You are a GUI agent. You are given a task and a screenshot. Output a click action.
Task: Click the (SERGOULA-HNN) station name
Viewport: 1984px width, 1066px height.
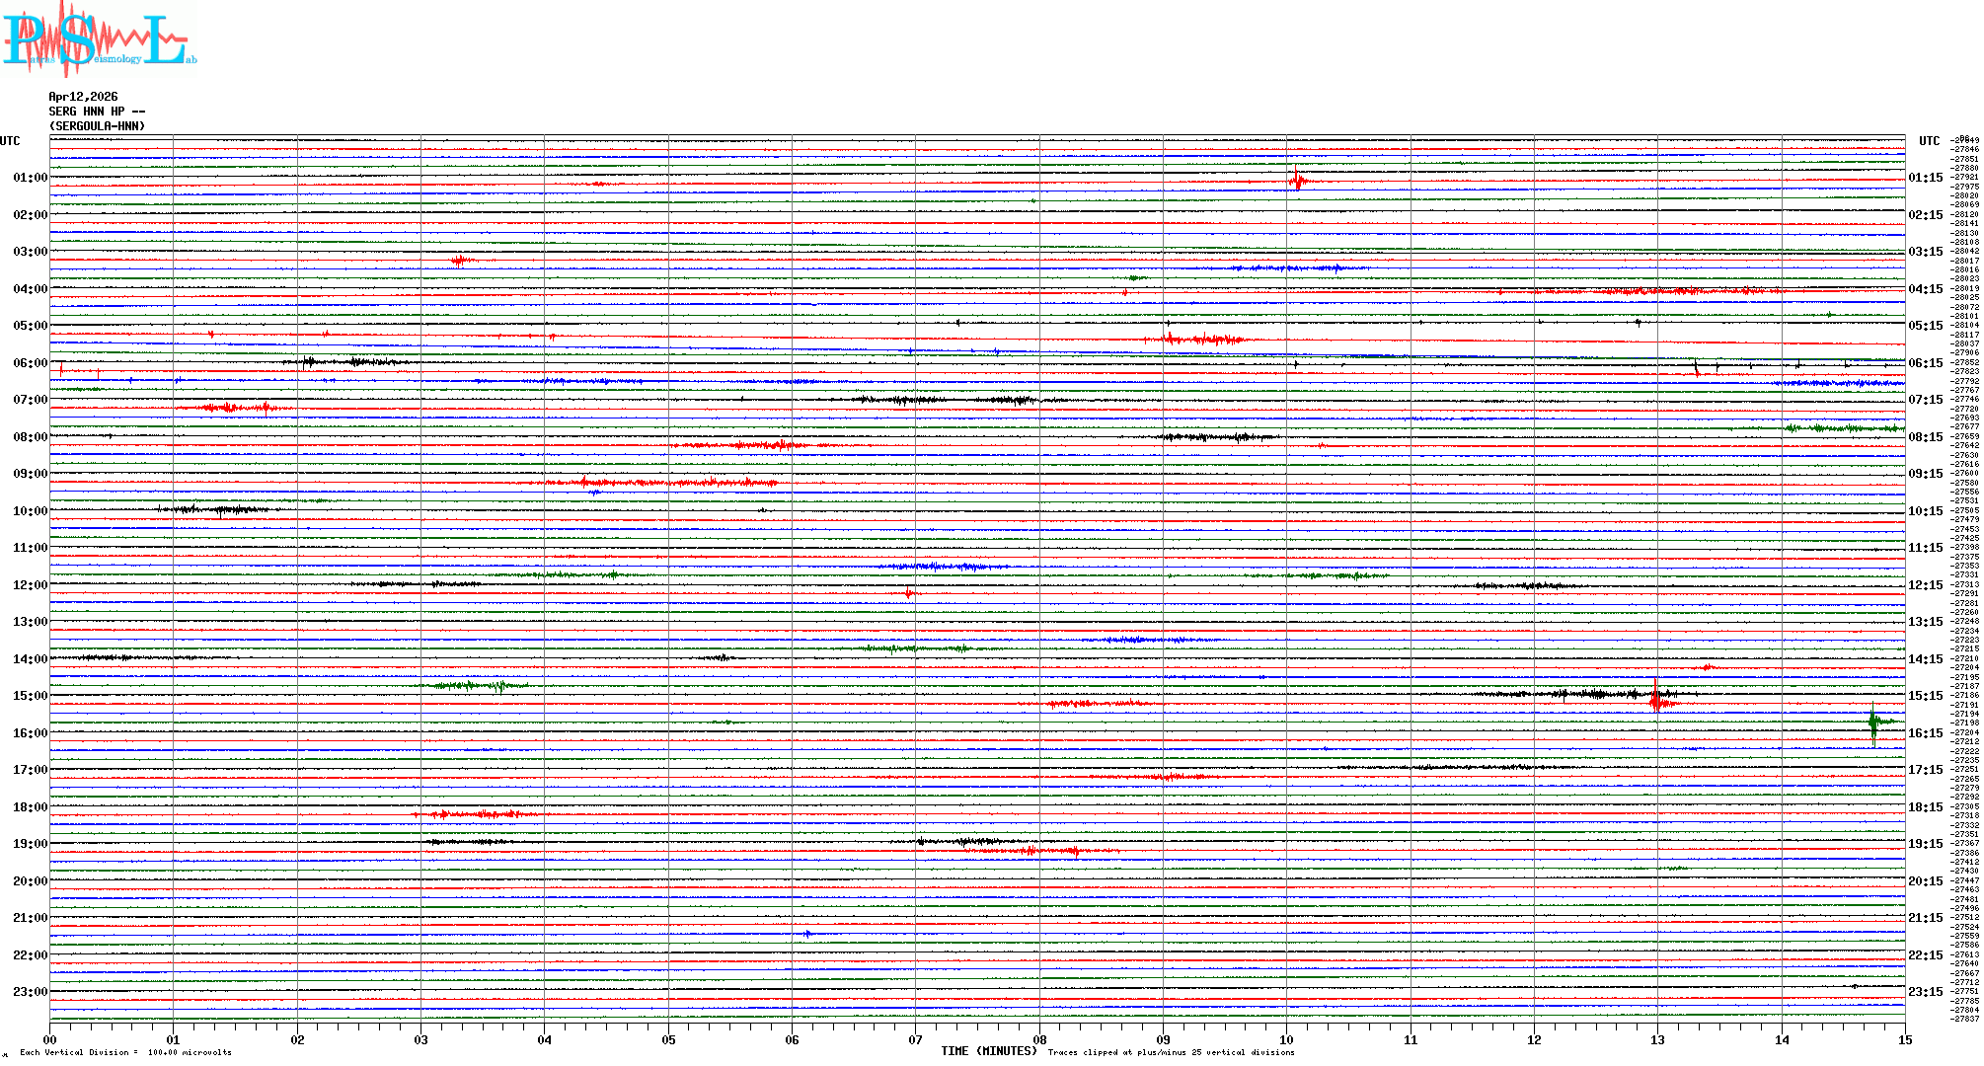click(x=97, y=126)
